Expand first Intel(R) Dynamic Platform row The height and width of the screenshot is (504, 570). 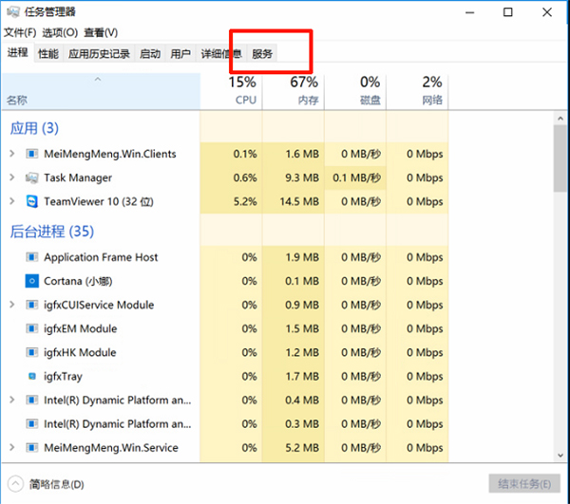pyautogui.click(x=12, y=400)
